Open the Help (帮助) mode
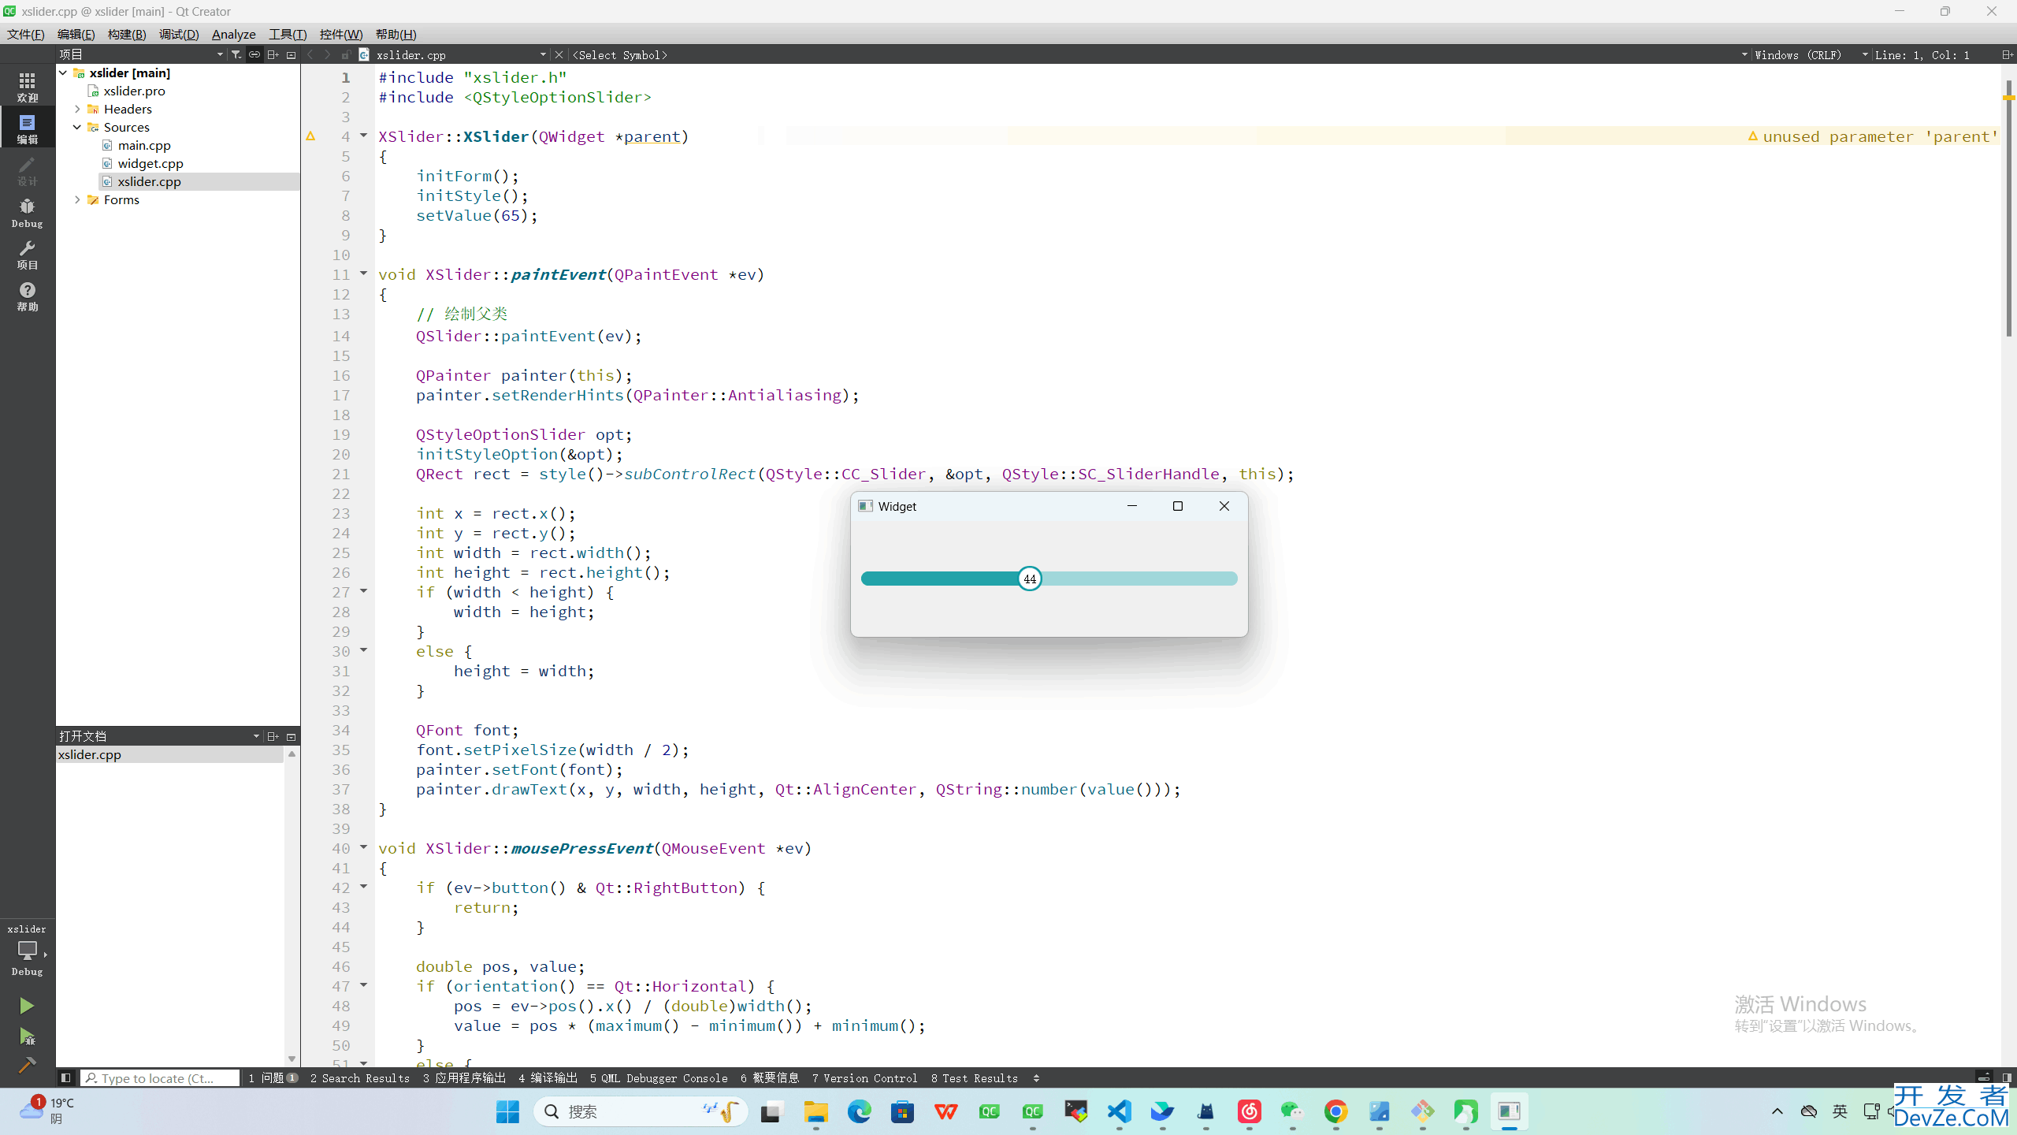 click(x=27, y=296)
